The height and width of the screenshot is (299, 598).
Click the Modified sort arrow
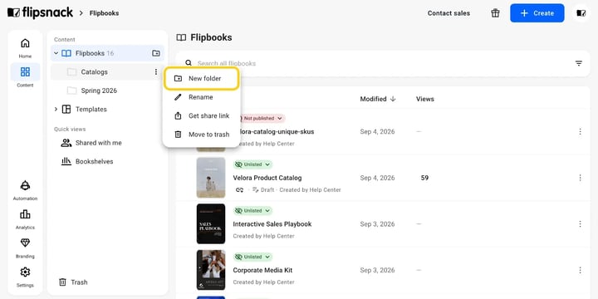coord(392,99)
